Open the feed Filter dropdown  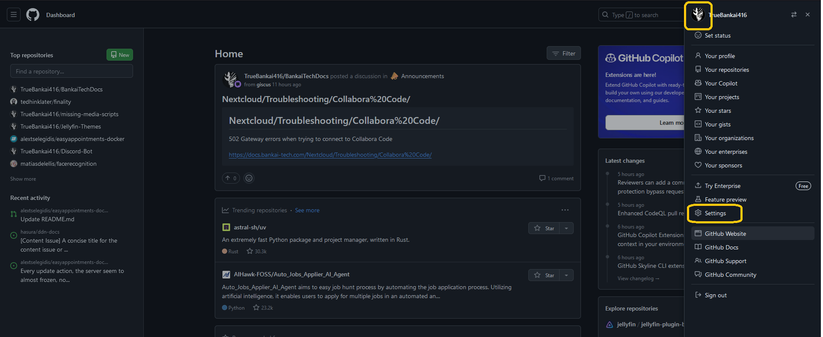tap(564, 53)
